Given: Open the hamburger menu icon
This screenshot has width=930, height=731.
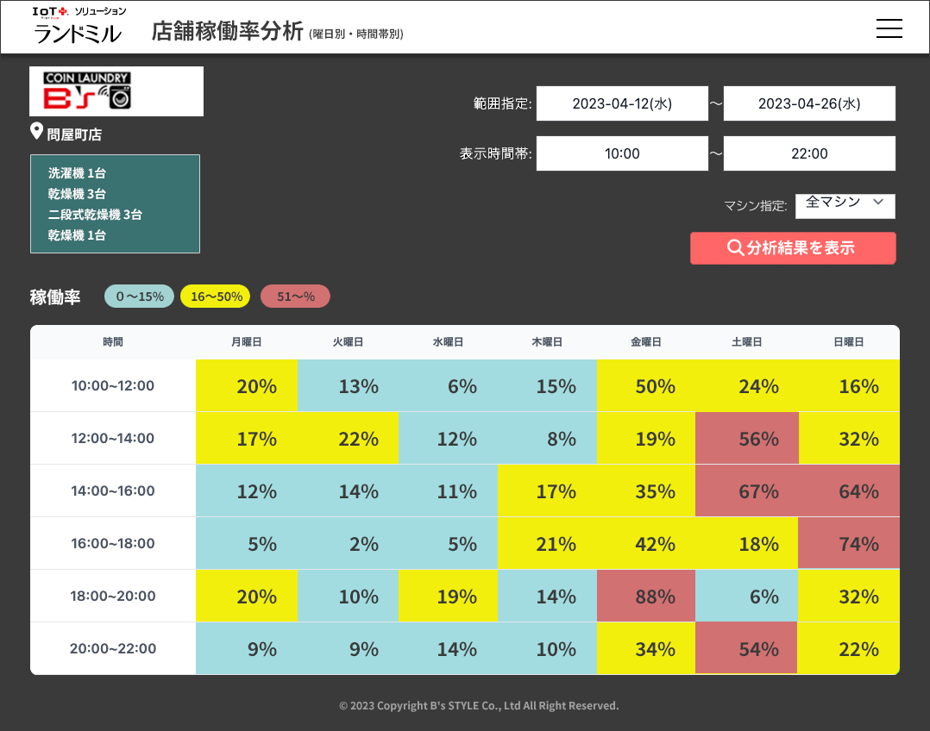Looking at the screenshot, I should 889,28.
